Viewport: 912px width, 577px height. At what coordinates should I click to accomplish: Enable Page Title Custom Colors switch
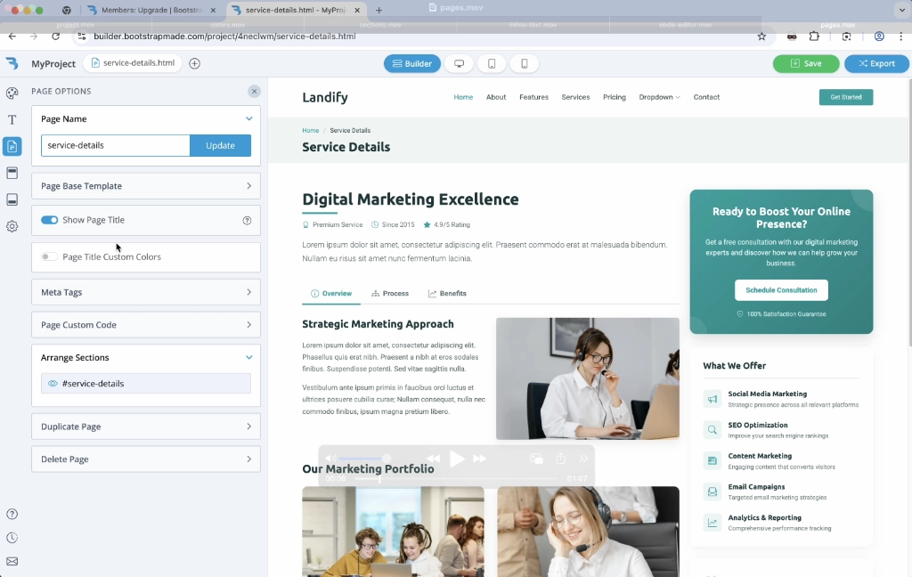pyautogui.click(x=50, y=256)
